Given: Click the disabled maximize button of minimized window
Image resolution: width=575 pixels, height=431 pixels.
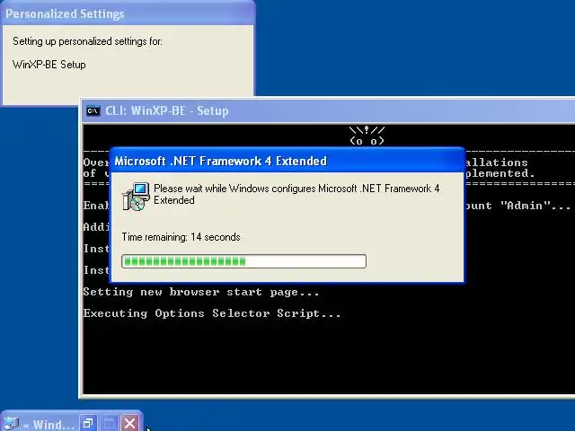Looking at the screenshot, I should click(109, 423).
